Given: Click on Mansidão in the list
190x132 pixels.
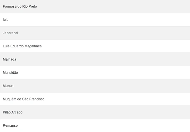Looking at the screenshot, I should (95, 73).
